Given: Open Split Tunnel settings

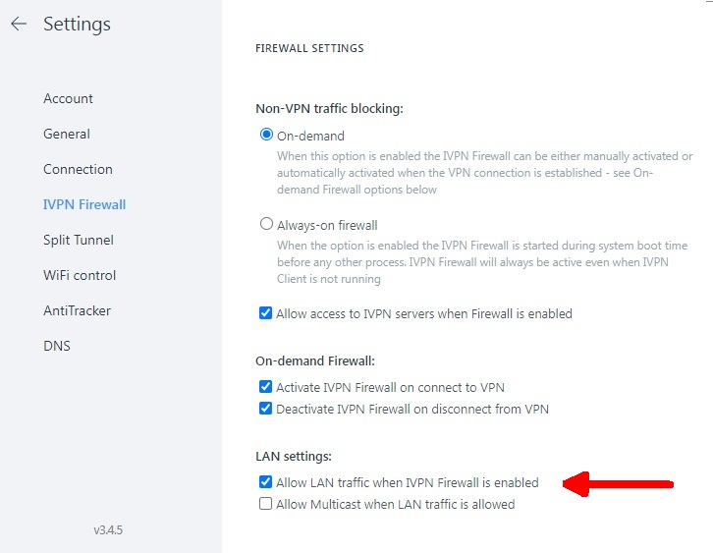Looking at the screenshot, I should [79, 240].
